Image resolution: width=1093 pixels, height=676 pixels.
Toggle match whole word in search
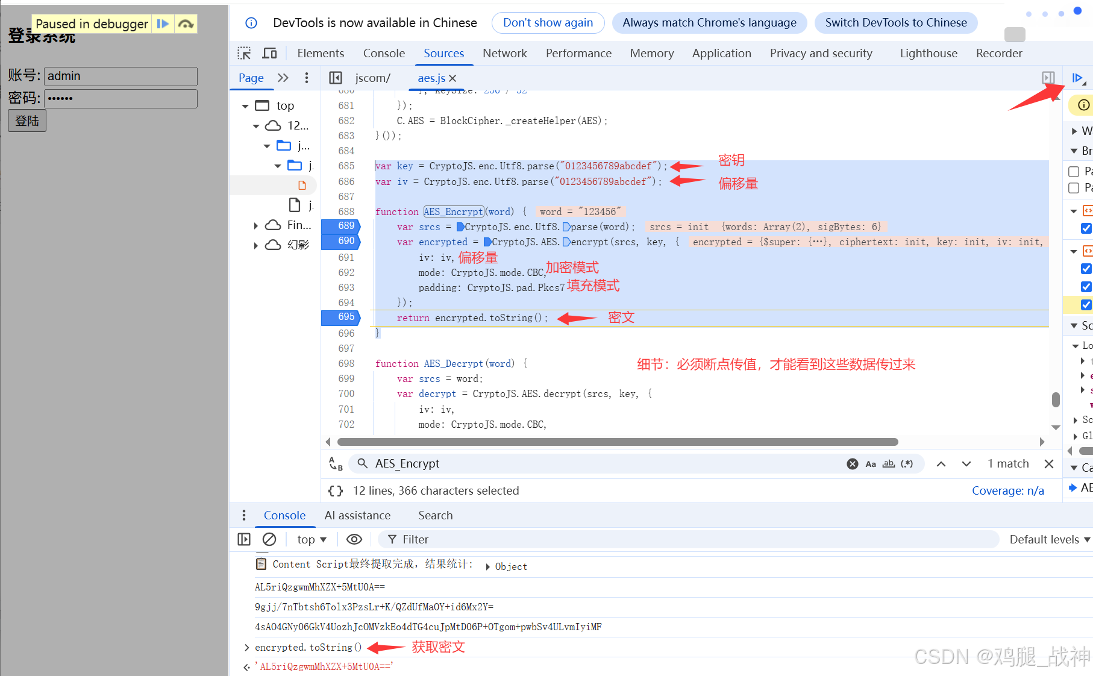(x=889, y=463)
